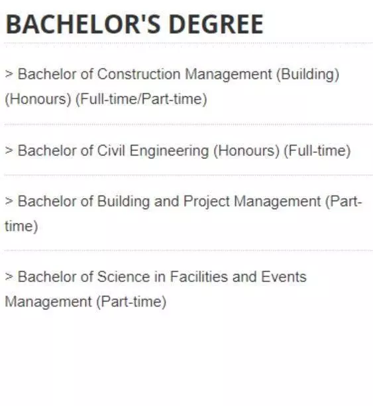The height and width of the screenshot is (406, 373).
Task: Select the wrapped "time)" text under Project Management
Action: tap(21, 227)
